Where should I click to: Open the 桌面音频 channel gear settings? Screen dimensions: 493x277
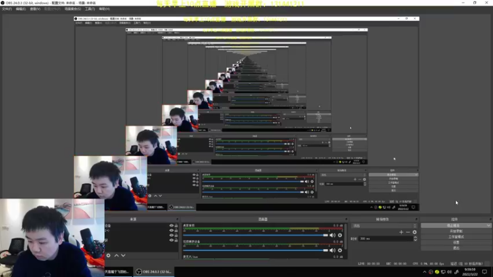(340, 235)
